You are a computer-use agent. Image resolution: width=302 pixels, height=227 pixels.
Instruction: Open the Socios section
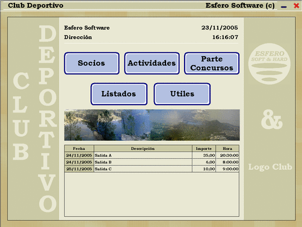point(92,63)
